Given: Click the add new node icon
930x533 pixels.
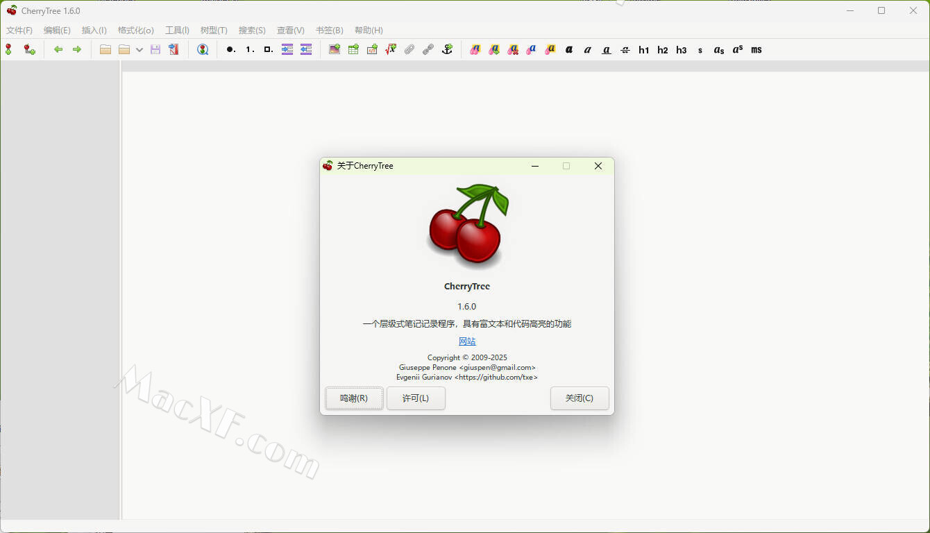Looking at the screenshot, I should tap(8, 49).
